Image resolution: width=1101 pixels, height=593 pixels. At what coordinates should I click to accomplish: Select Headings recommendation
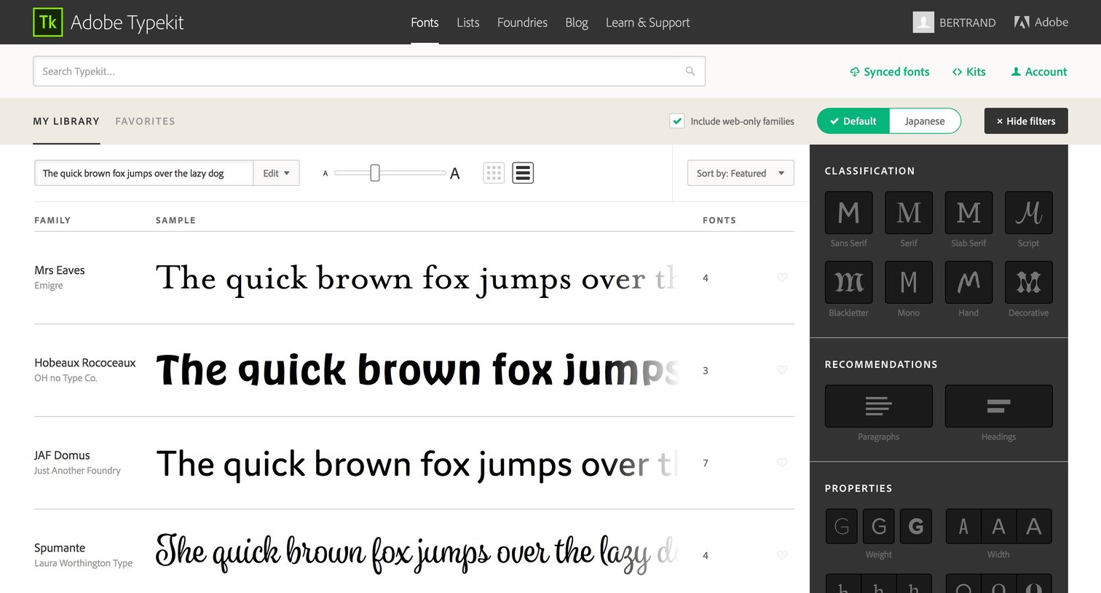point(998,406)
